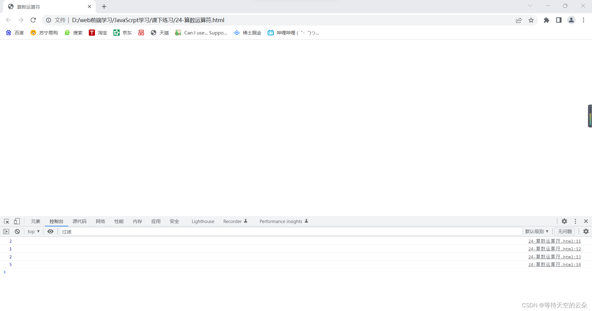Toggle the live expression eye icon
592x311 pixels.
click(50, 231)
